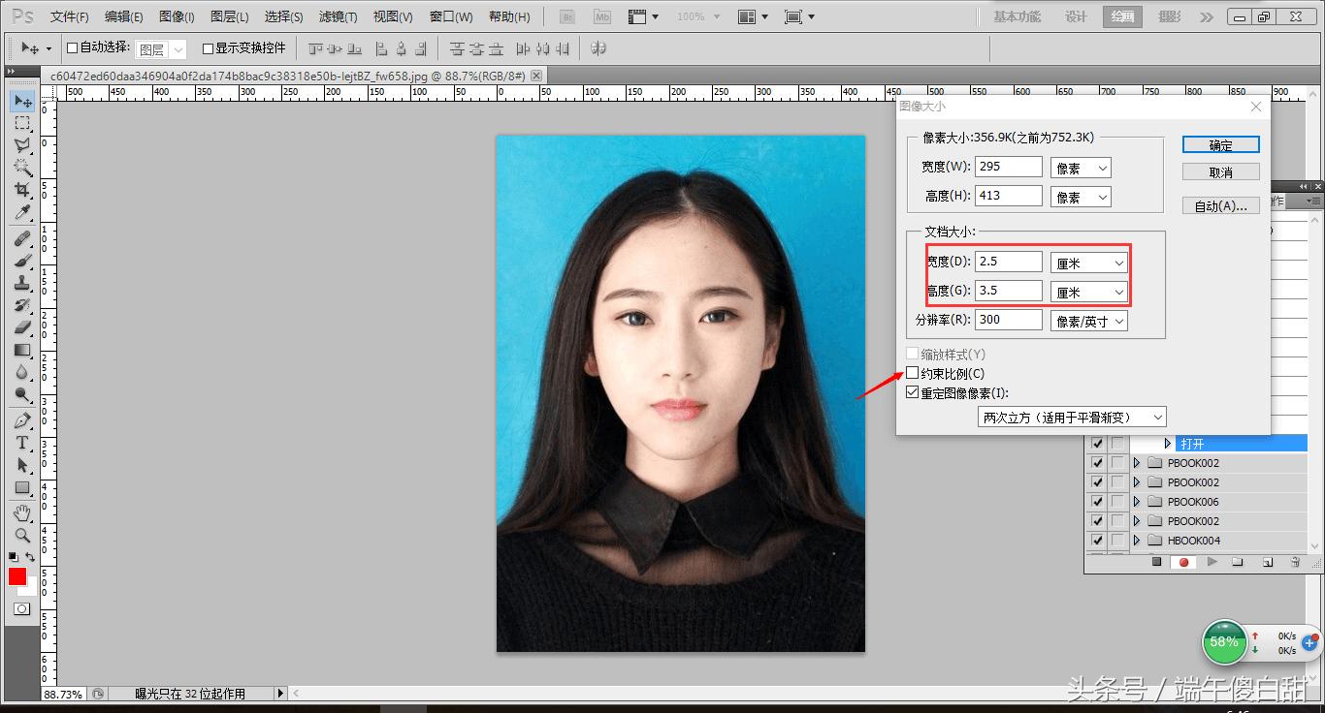Enable the 约束比例(C) checkbox
This screenshot has width=1325, height=713.
point(912,373)
